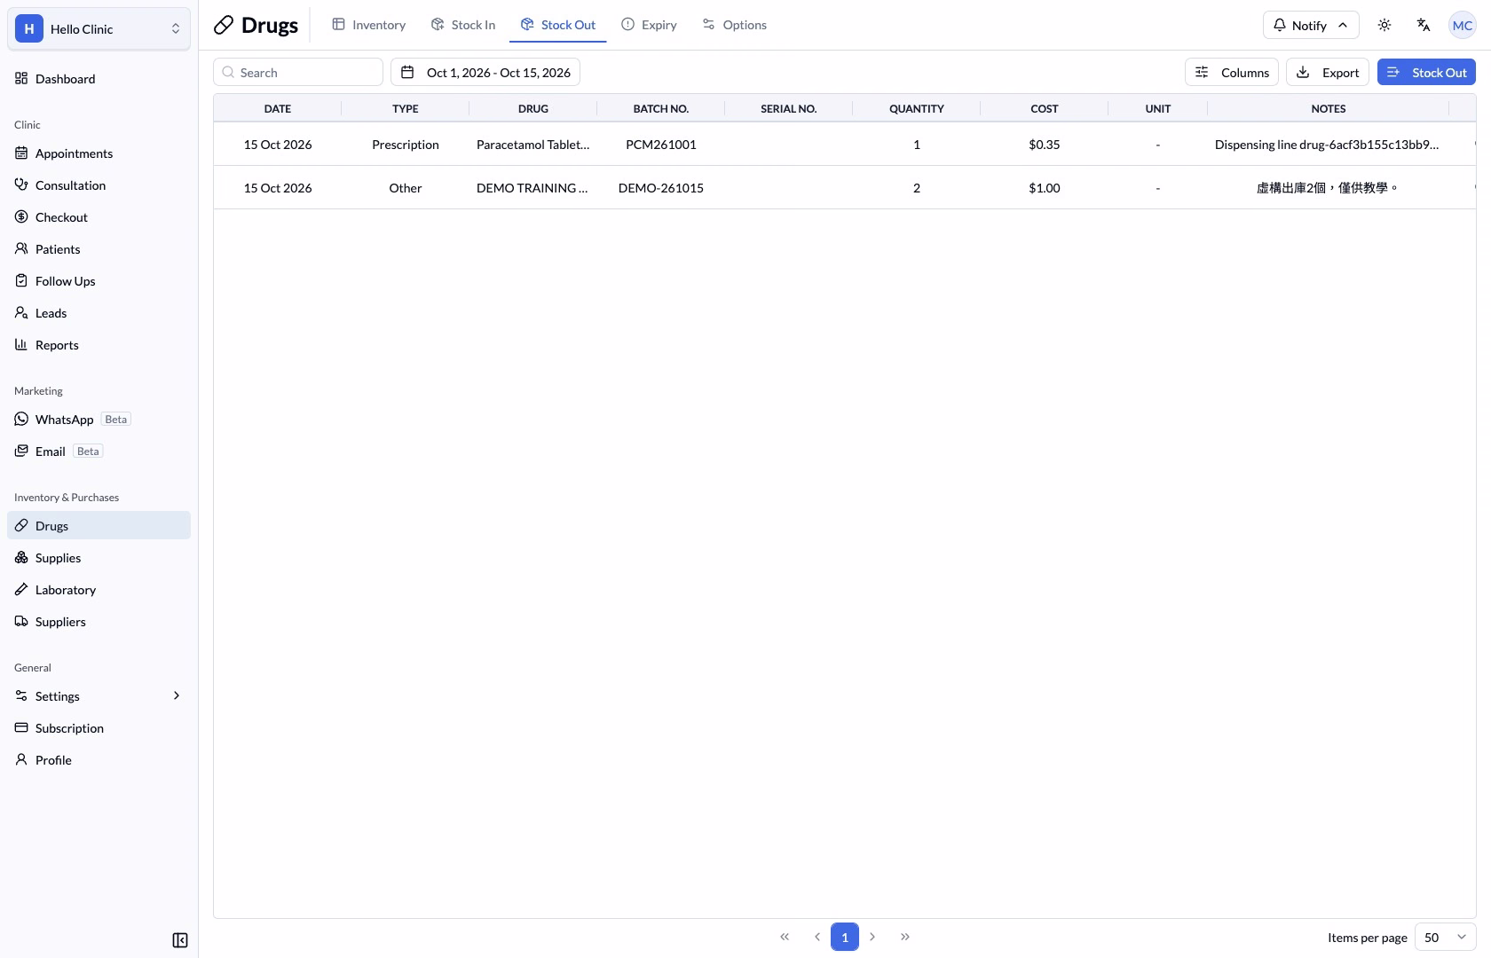Switch to Expiry tab
Image resolution: width=1491 pixels, height=958 pixels.
(x=649, y=25)
